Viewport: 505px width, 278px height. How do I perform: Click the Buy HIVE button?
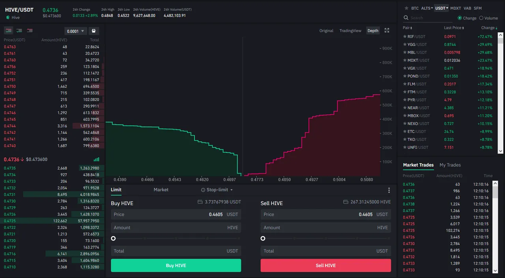point(176,265)
